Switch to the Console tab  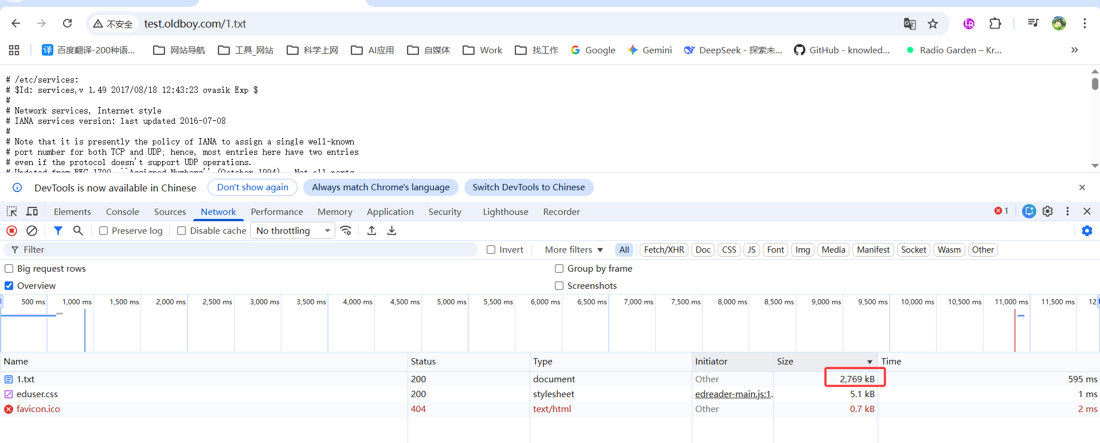coord(123,212)
